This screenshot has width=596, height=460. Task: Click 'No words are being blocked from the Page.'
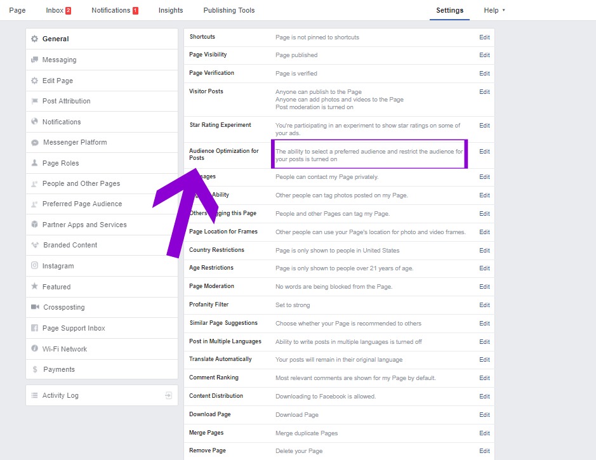pyautogui.click(x=334, y=286)
